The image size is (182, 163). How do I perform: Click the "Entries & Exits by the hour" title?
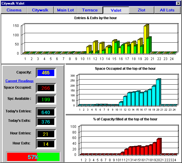coord(95,18)
